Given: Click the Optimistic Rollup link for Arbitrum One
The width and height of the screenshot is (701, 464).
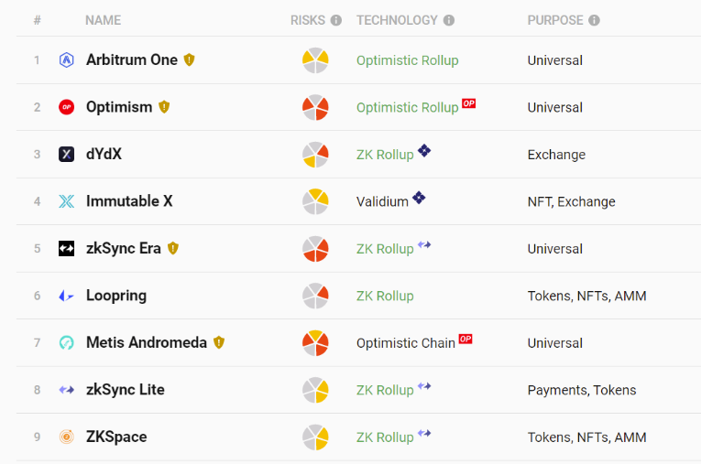Looking at the screenshot, I should tap(407, 60).
